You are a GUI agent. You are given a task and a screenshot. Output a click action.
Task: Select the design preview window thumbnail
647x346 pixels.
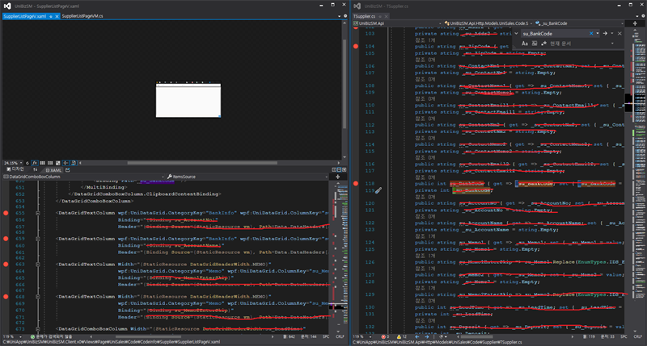coord(188,100)
